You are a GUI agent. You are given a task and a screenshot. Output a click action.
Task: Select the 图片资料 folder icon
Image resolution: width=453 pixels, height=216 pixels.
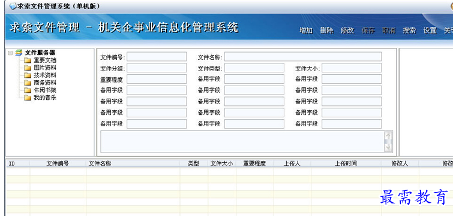coord(28,68)
